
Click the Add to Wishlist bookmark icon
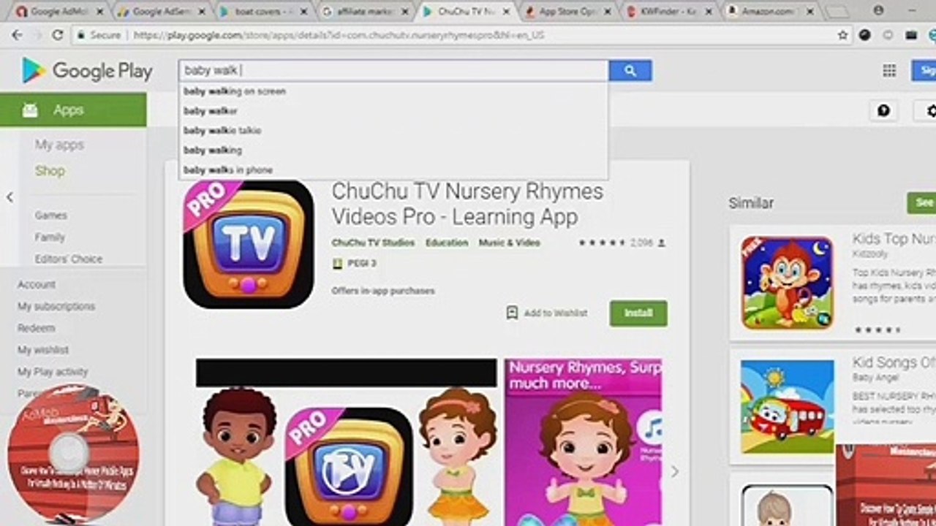(x=512, y=313)
